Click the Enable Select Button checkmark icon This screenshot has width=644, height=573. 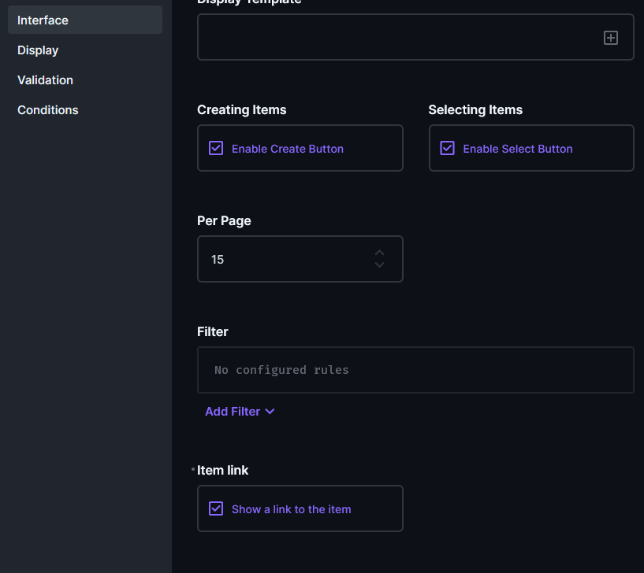tap(447, 147)
